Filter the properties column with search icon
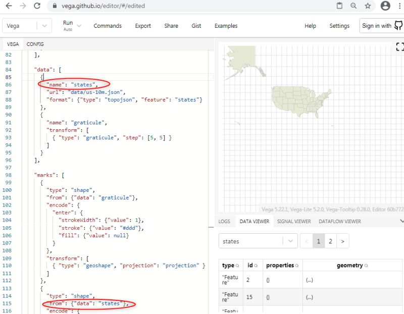 click(x=297, y=266)
